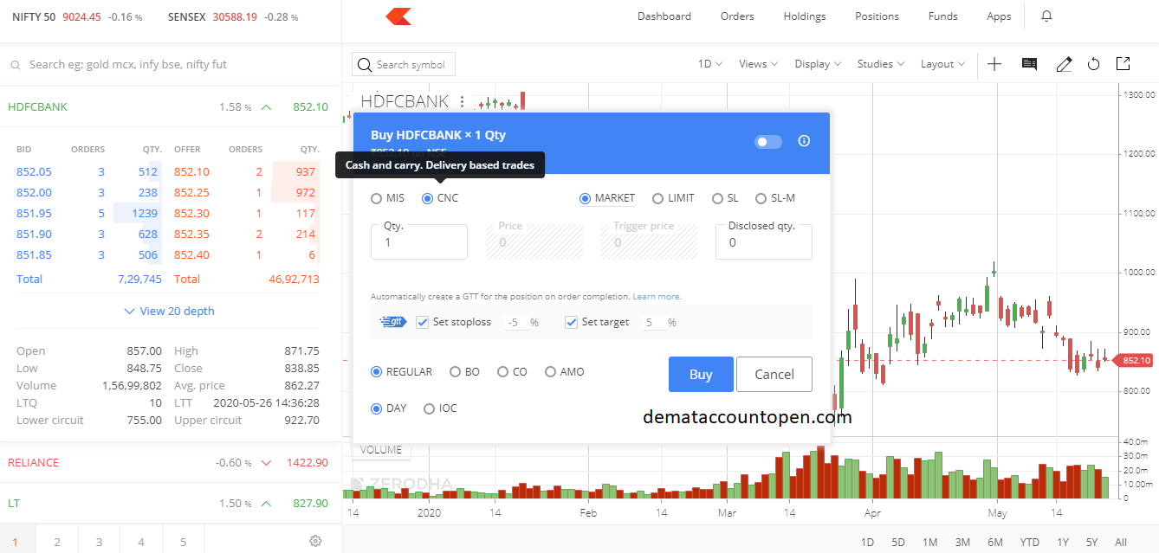Screen dimensions: 1159x553
Task: Click the chart reset refresh icon
Action: click(1093, 64)
